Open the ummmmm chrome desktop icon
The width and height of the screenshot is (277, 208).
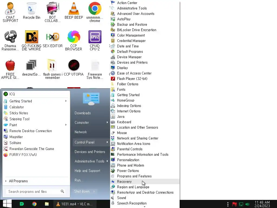95,12
